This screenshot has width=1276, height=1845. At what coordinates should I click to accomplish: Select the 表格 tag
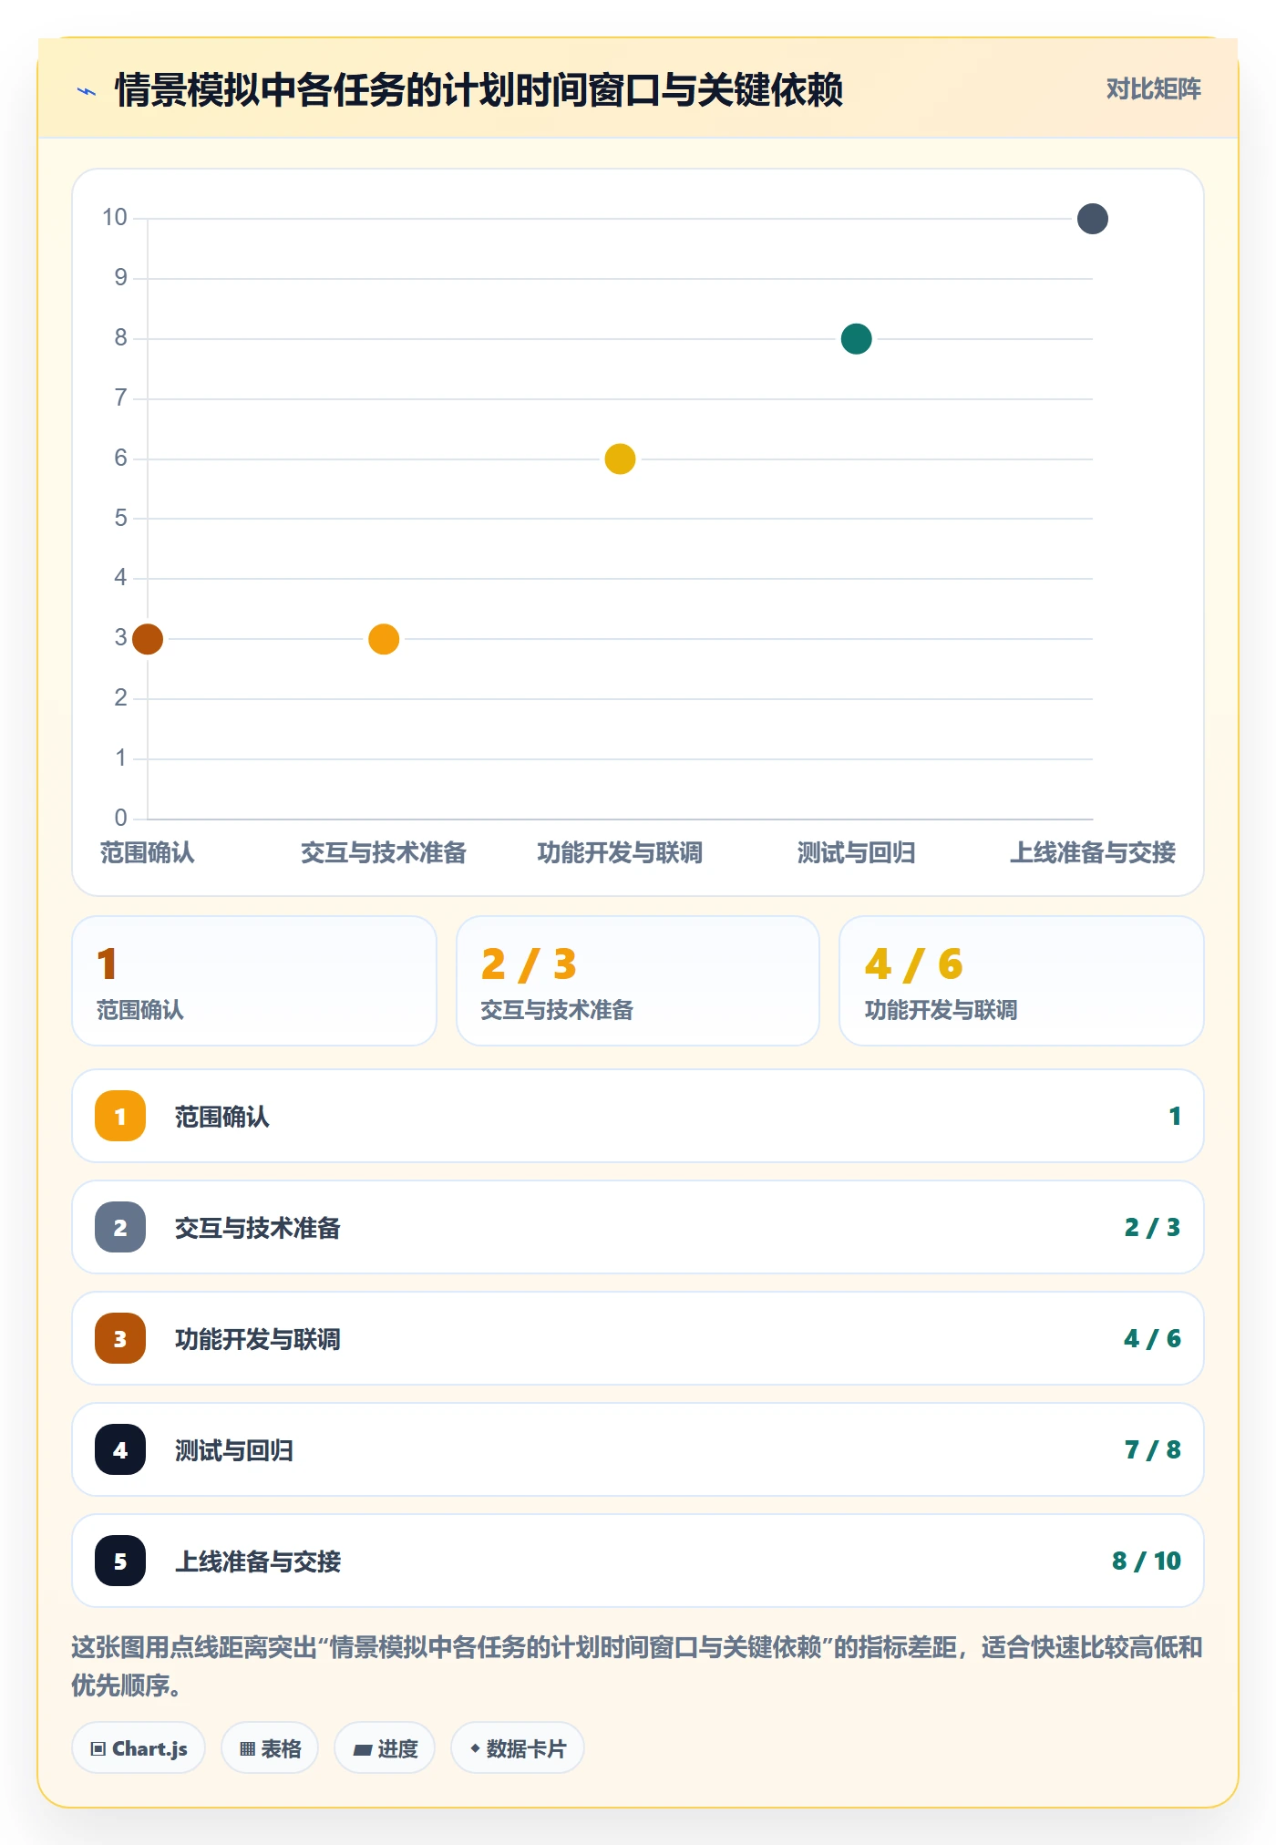coord(270,1748)
